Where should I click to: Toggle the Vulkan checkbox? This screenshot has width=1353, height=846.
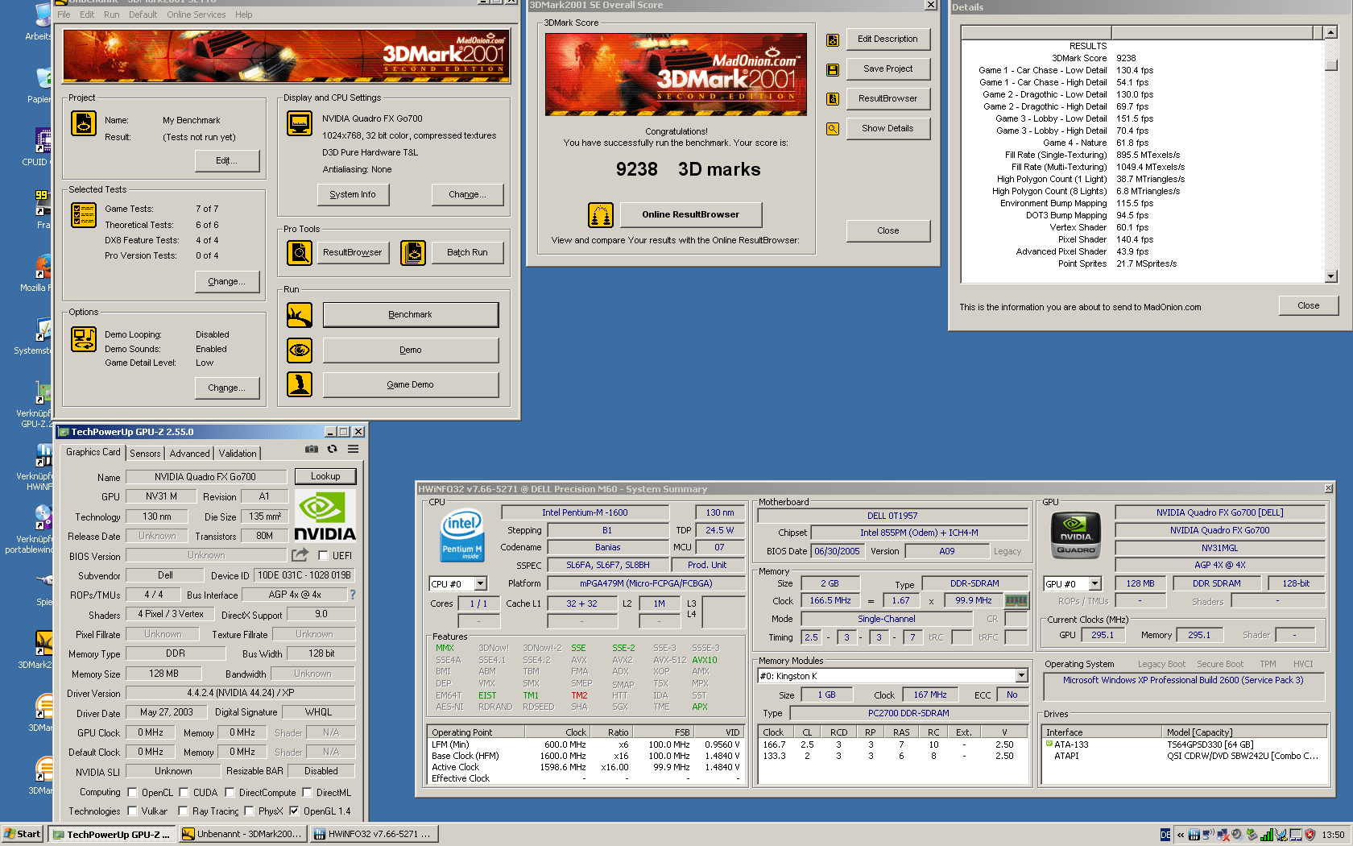pos(132,811)
